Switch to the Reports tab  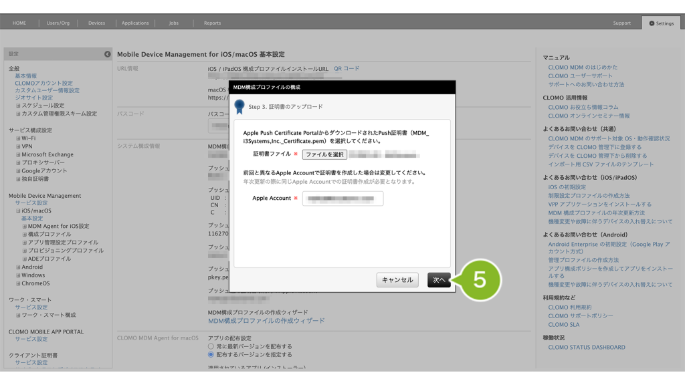[212, 23]
